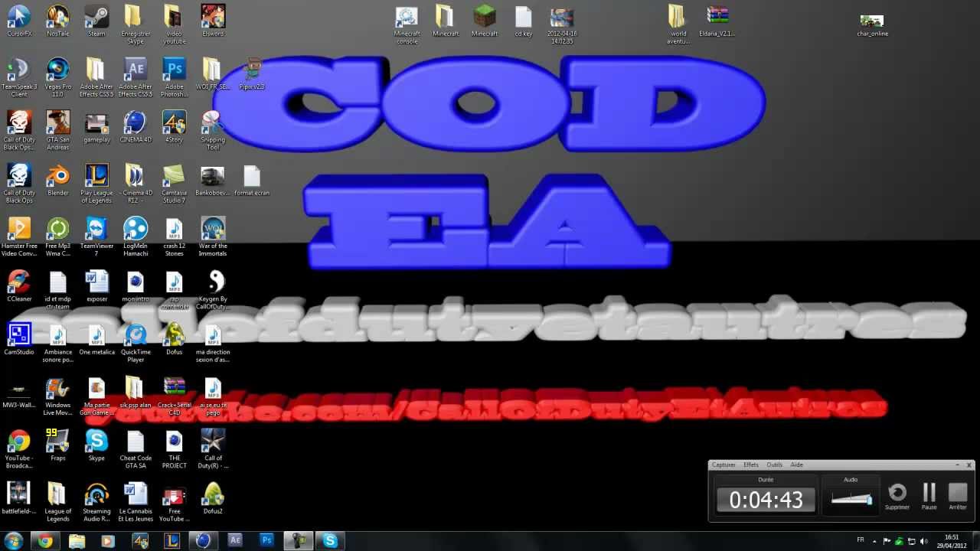Select the Dofus2 desktop icon
Screen dimensions: 980x551
coord(213,497)
